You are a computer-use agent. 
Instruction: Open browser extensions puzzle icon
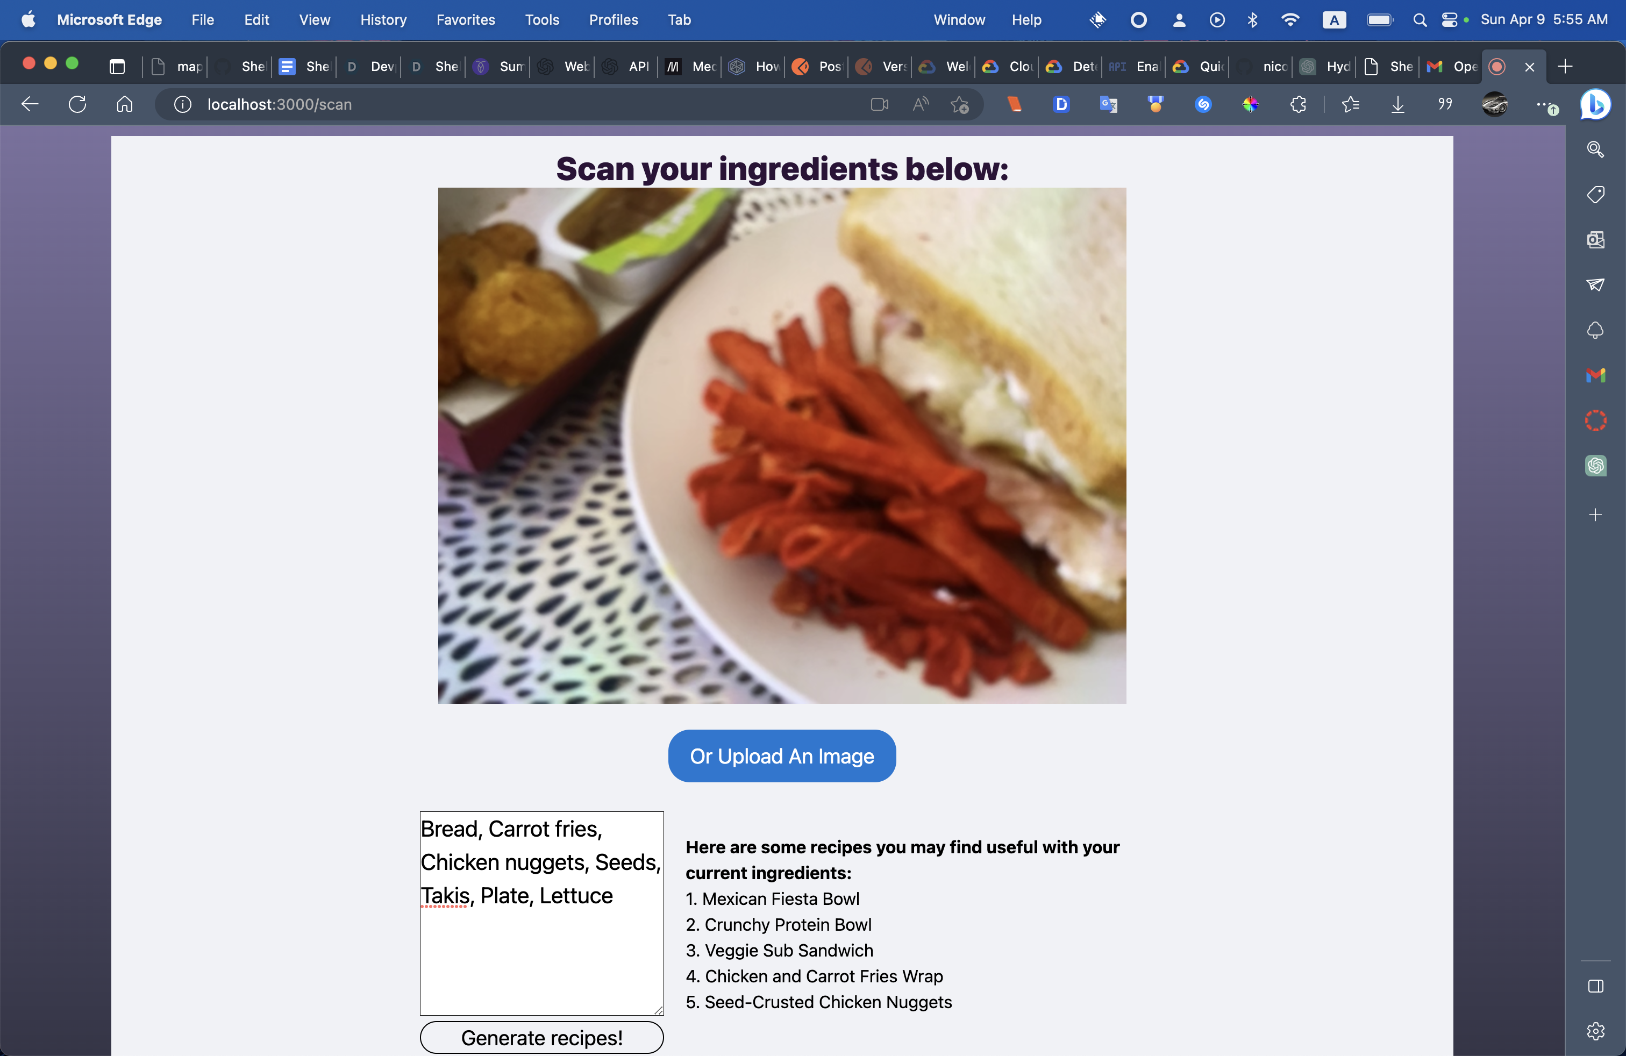1298,104
